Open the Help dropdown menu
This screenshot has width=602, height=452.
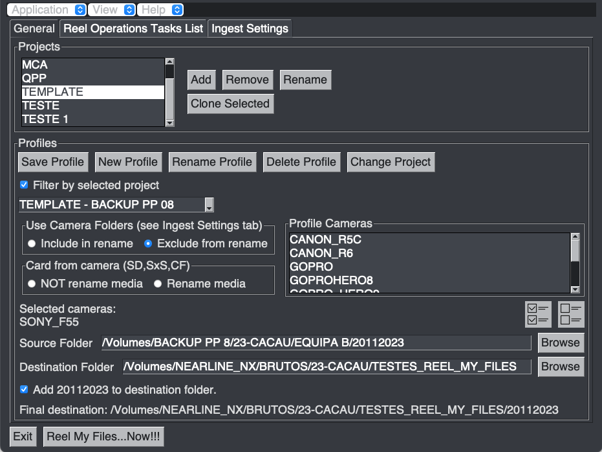[x=160, y=10]
